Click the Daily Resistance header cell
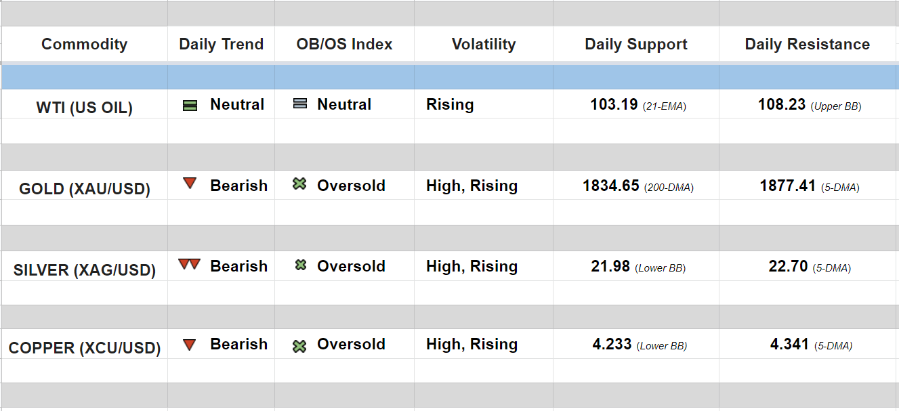Screen dimensions: 899x411 tap(808, 45)
